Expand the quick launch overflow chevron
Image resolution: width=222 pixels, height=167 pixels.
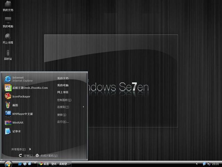[35, 163]
